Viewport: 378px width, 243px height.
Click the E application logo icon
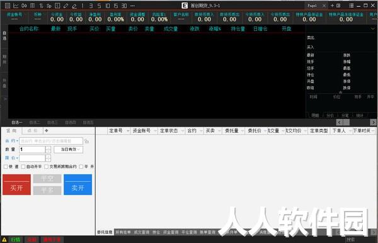(185, 6)
